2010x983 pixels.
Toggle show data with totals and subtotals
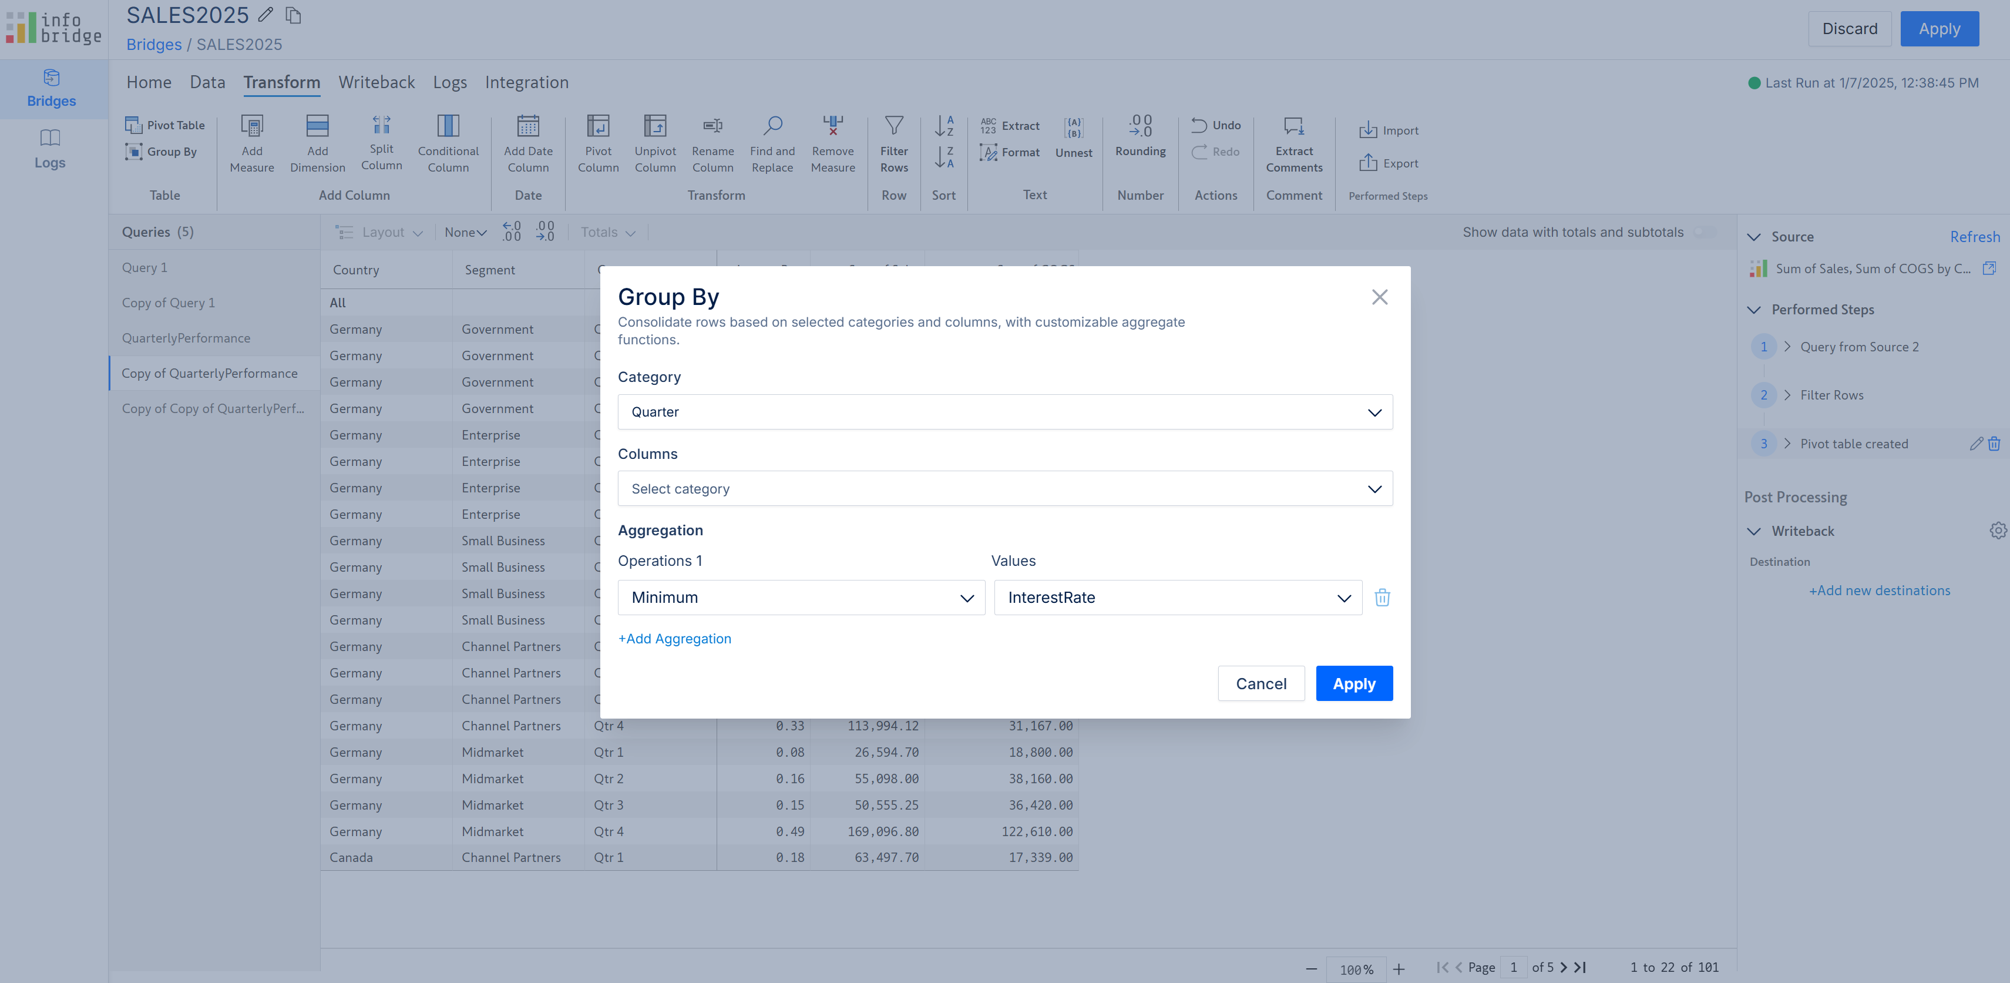click(x=1706, y=232)
